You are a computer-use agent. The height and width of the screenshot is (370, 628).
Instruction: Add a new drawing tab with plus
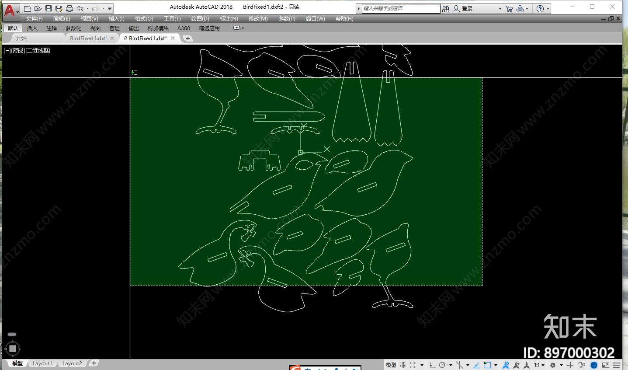[188, 38]
